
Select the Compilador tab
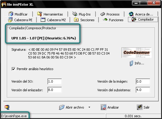coord(143,19)
